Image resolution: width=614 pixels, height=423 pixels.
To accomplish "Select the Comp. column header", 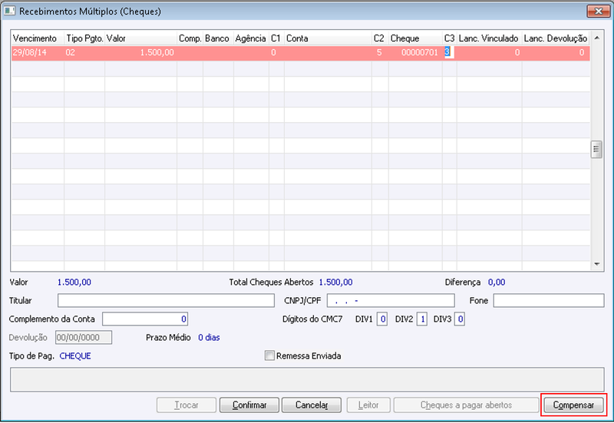I will coord(190,38).
